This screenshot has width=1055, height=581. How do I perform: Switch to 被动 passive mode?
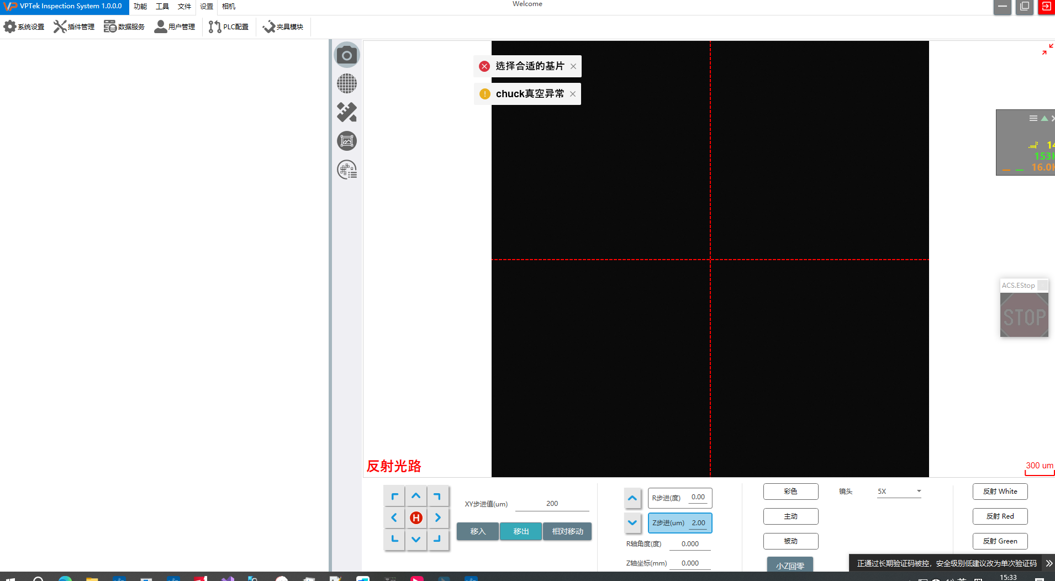(790, 541)
